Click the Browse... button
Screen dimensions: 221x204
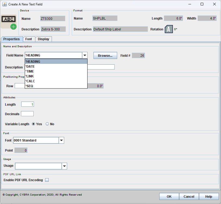point(105,55)
